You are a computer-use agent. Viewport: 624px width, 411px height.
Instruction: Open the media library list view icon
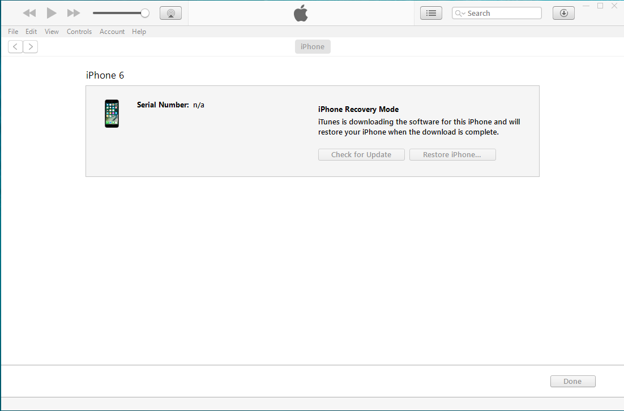pos(431,12)
